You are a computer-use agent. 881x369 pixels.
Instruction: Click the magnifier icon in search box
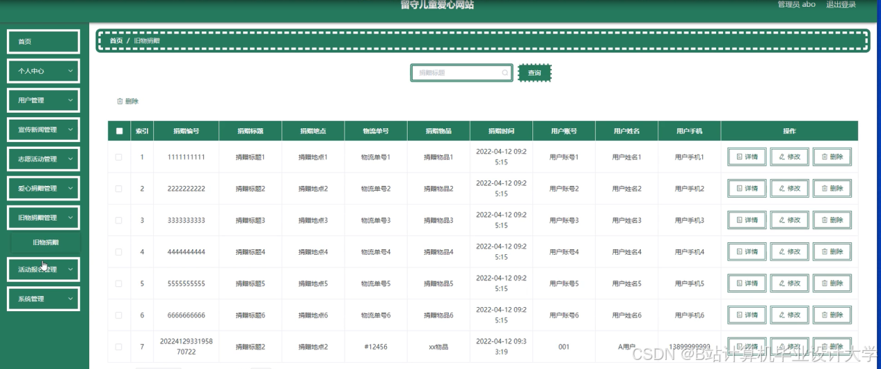coord(505,72)
